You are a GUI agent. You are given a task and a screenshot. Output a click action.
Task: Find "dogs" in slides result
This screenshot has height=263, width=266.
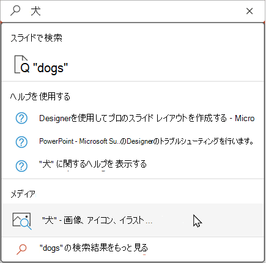(133, 65)
